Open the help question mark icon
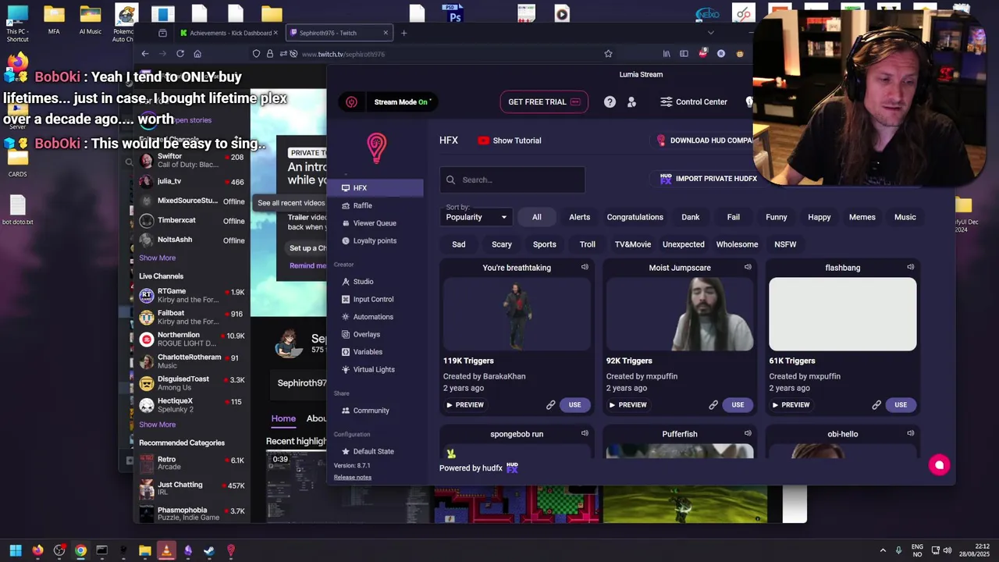Viewport: 999px width, 562px height. click(x=610, y=102)
